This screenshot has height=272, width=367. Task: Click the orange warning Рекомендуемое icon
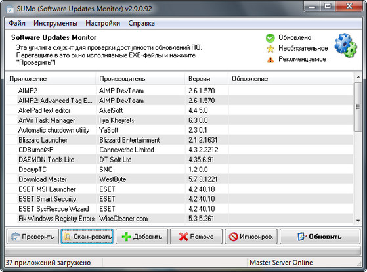270,60
